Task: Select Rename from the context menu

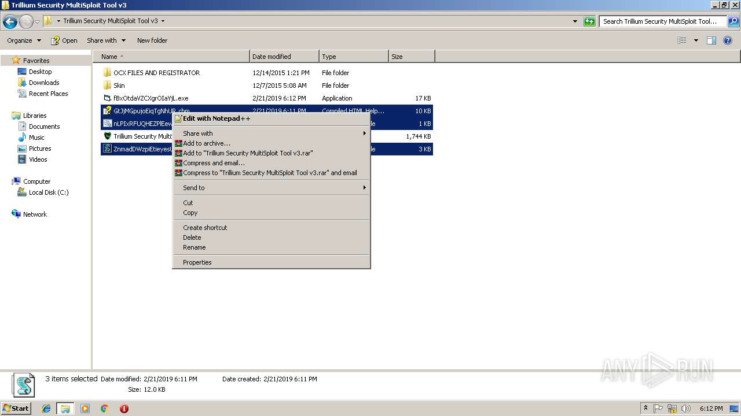Action: point(271,247)
